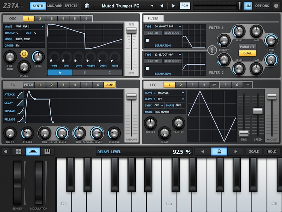This screenshot has width=282, height=212.
Task: Toggle the LIM limiter button
Action: click(248, 6)
